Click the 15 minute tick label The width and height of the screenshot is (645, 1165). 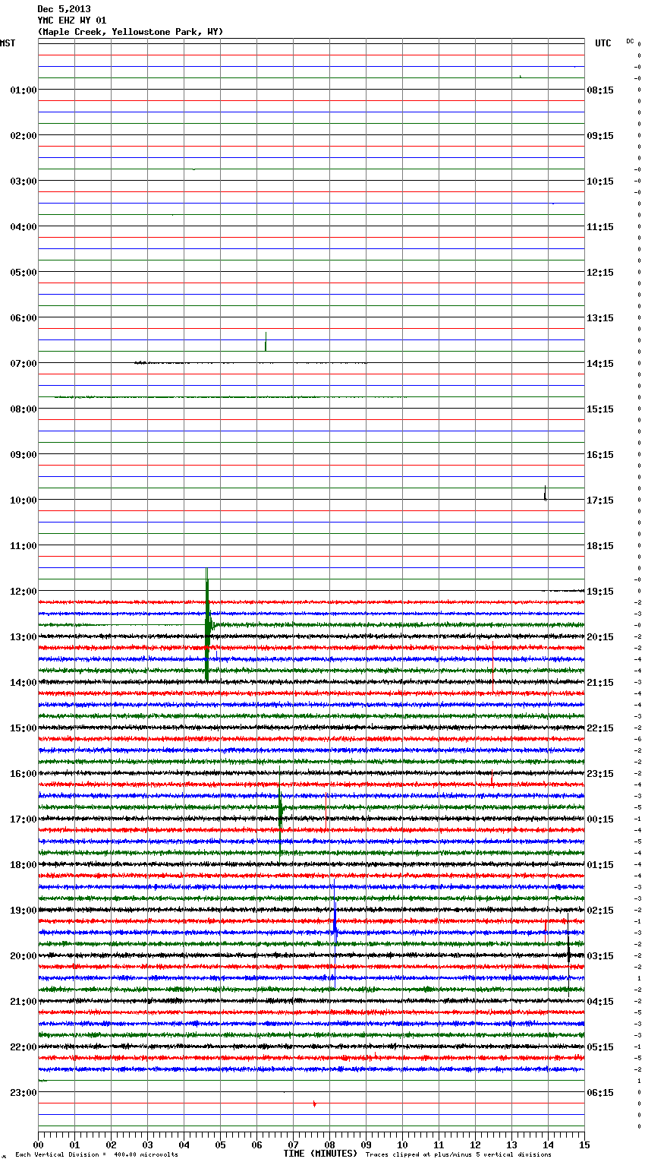(584, 1144)
